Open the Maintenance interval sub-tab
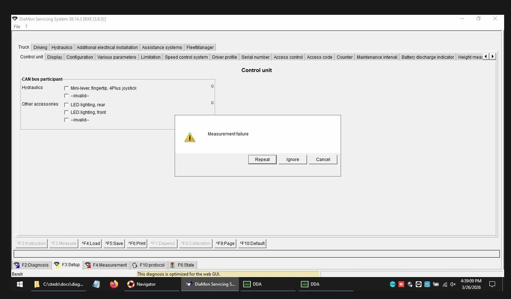This screenshot has height=299, width=511. click(377, 57)
